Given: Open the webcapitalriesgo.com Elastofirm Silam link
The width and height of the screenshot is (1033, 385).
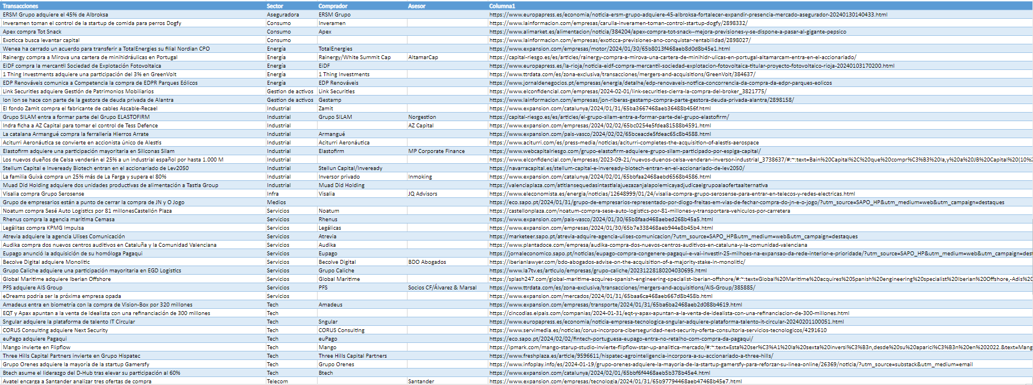Looking at the screenshot, I should pyautogui.click(x=625, y=151).
